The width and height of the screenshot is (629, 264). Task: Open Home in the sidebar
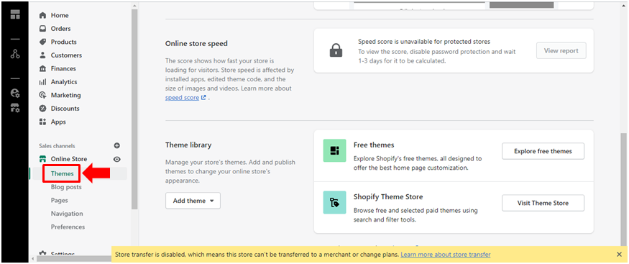pyautogui.click(x=60, y=15)
